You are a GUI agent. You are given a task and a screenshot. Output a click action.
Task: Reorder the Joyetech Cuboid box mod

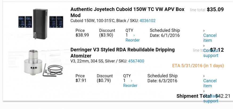click(133, 40)
